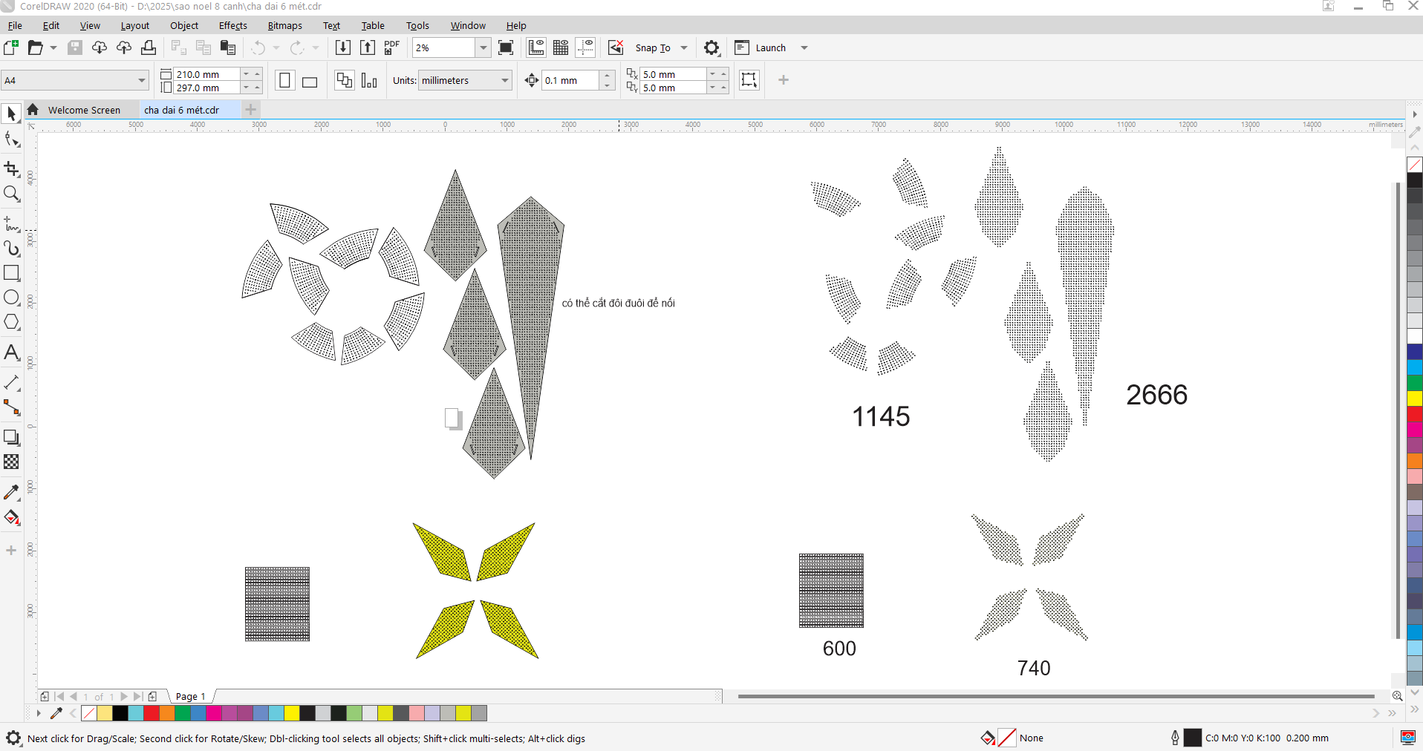Image resolution: width=1423 pixels, height=751 pixels.
Task: Switch to the Welcome Screen tab
Action: coord(84,110)
